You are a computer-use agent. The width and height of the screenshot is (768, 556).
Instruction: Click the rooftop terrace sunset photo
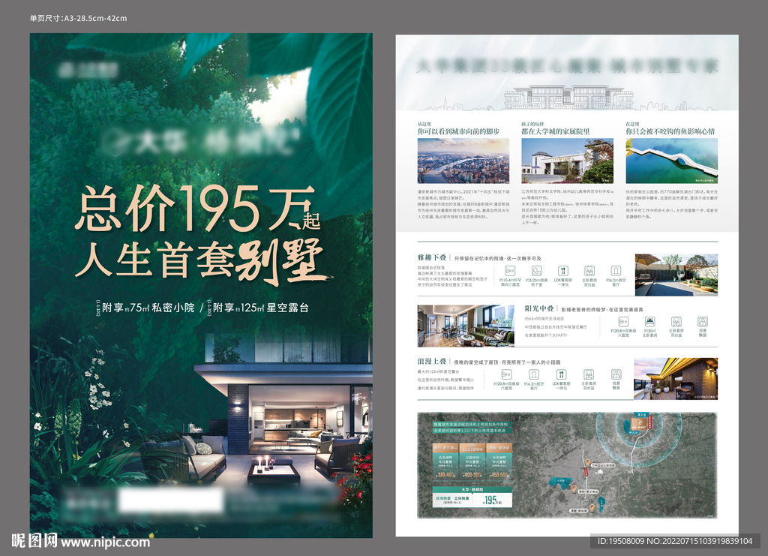tap(675, 378)
